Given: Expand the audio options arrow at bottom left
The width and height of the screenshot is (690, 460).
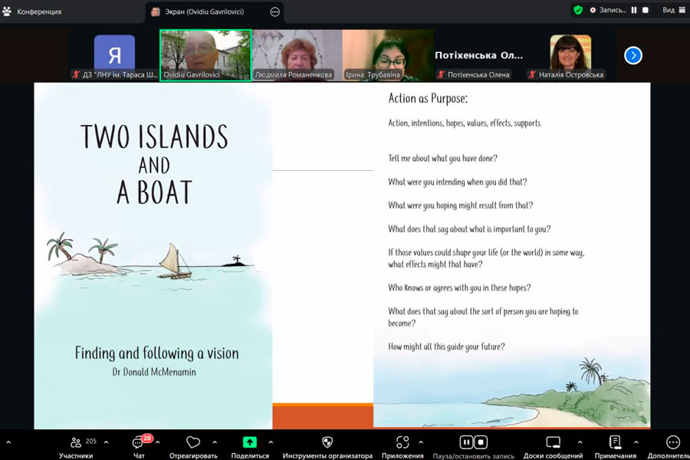Looking at the screenshot, I should tap(8, 442).
